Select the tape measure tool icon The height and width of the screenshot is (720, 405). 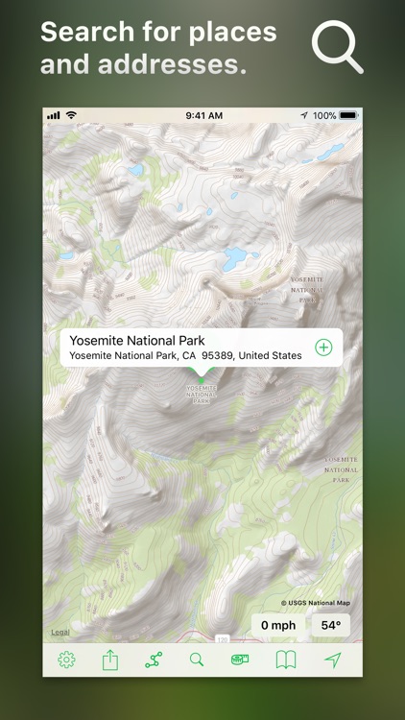[x=240, y=660]
